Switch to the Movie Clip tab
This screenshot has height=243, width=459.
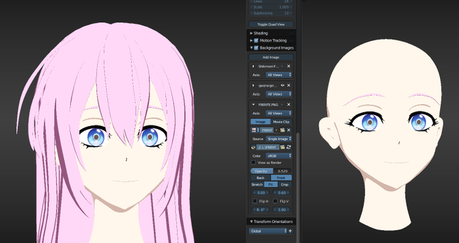pos(281,122)
